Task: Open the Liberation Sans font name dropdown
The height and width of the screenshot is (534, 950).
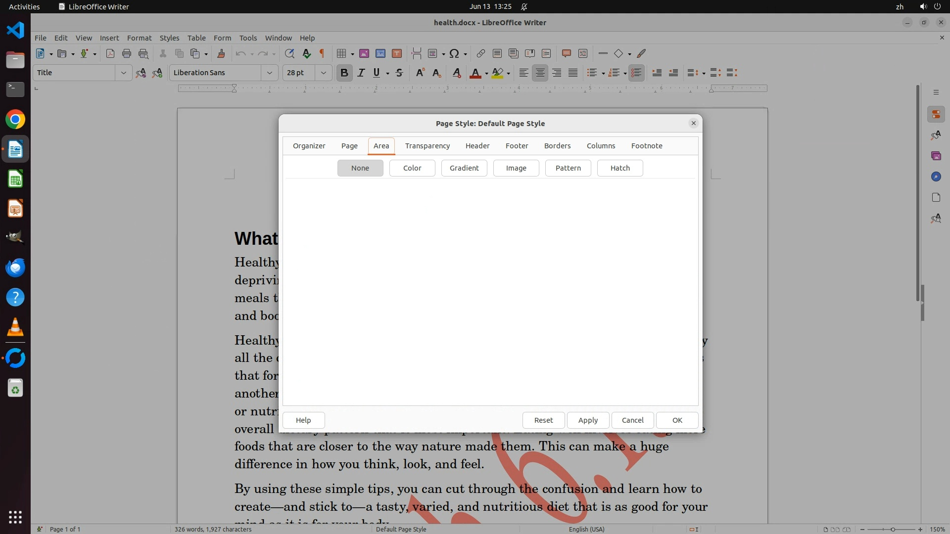Action: tap(270, 73)
